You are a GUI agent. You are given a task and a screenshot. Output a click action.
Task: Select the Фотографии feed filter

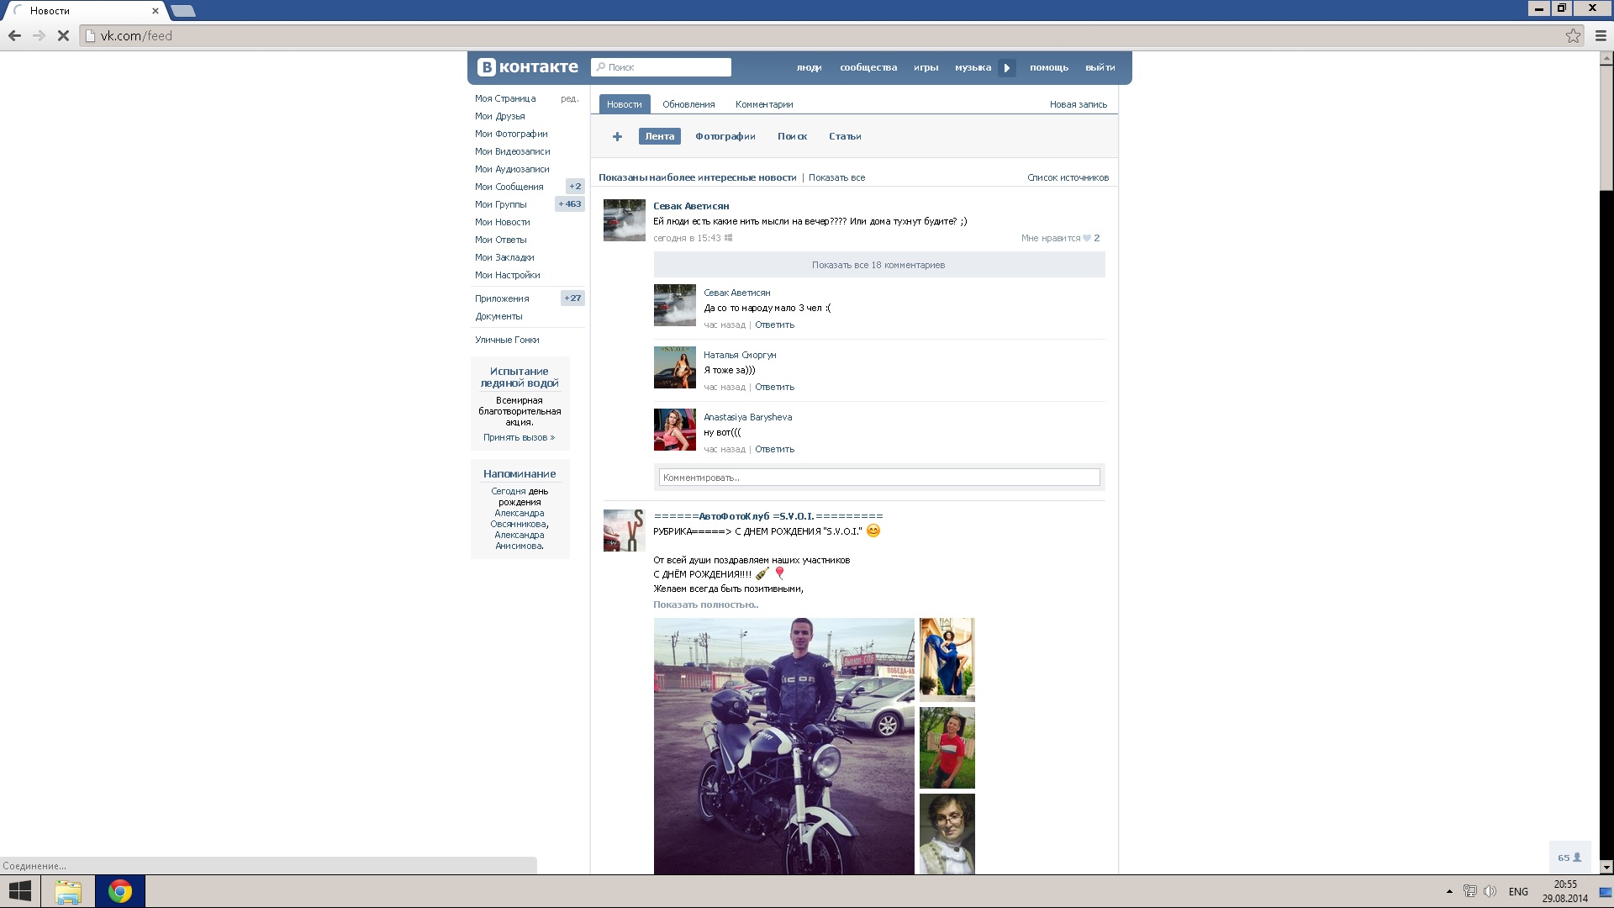pyautogui.click(x=725, y=136)
